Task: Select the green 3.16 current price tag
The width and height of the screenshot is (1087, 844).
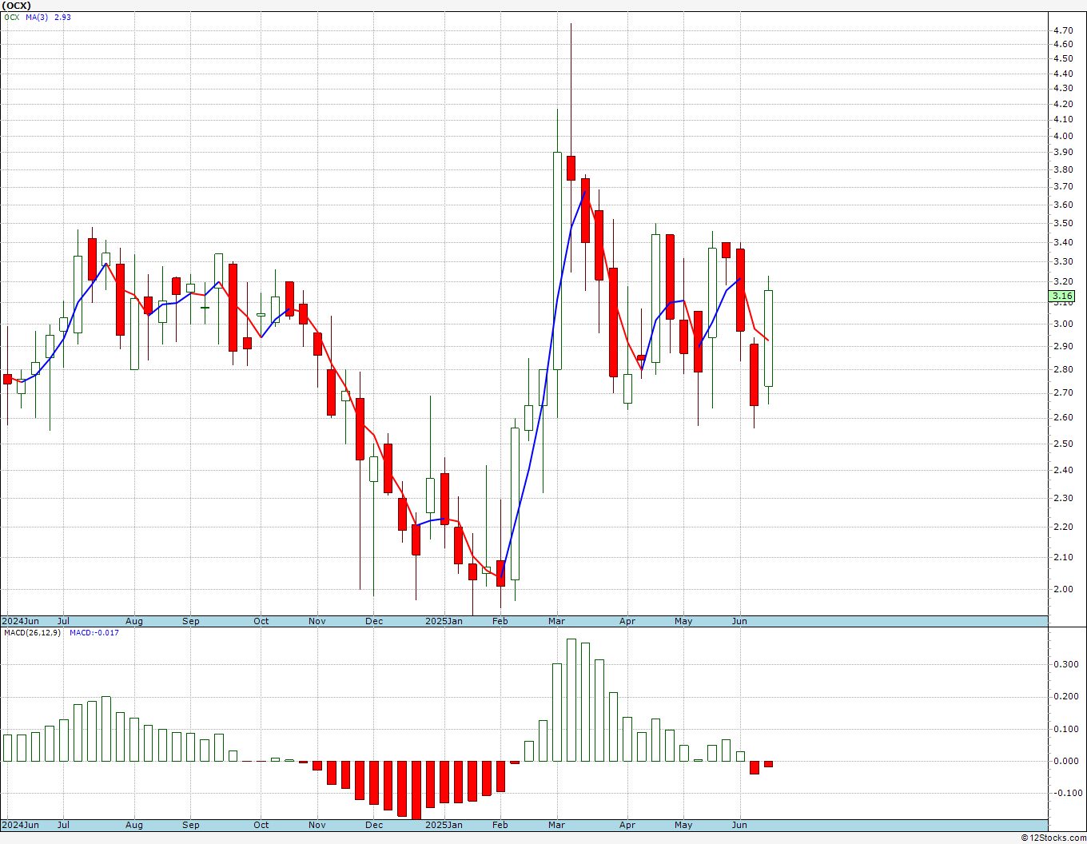Action: coord(1062,297)
